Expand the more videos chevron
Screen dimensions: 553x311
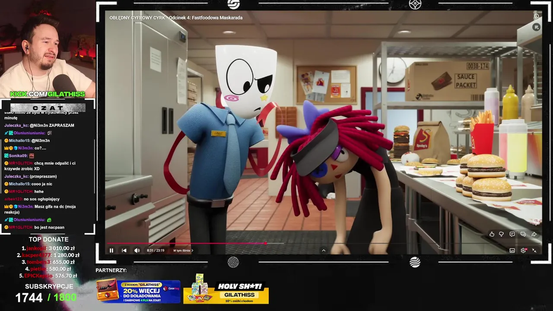[x=323, y=251]
